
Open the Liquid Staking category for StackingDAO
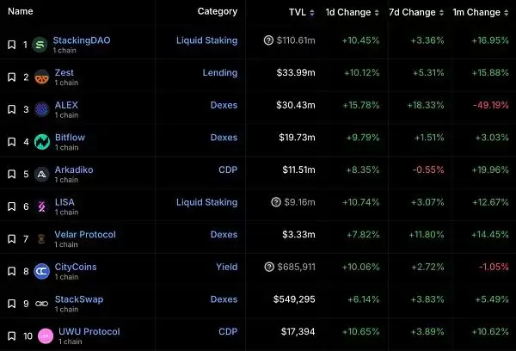[206, 40]
